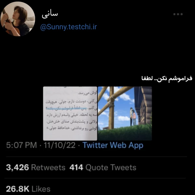Click the blue highlighted sentence in book photo
Viewport: 195px width, 195px height.
[67, 108]
